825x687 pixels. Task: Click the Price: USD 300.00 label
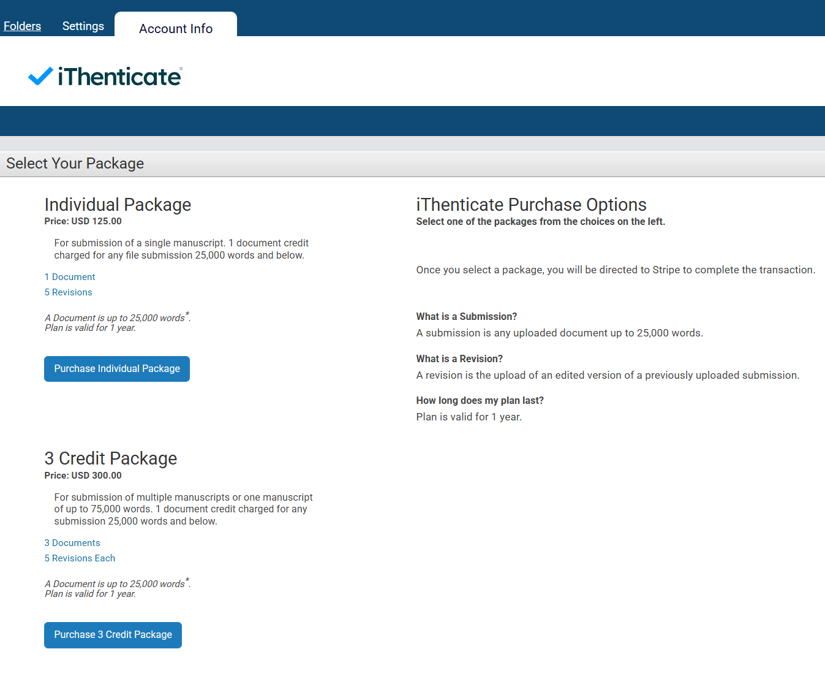tap(83, 476)
